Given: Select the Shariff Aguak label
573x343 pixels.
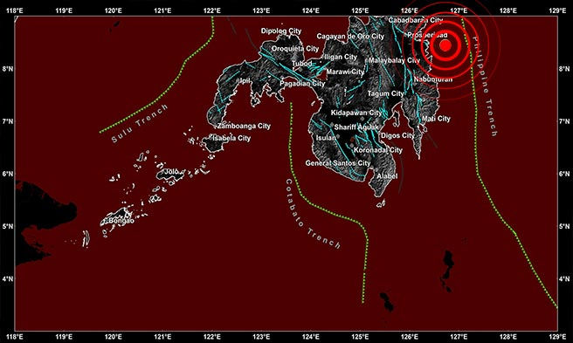Looking at the screenshot, I should point(356,127).
